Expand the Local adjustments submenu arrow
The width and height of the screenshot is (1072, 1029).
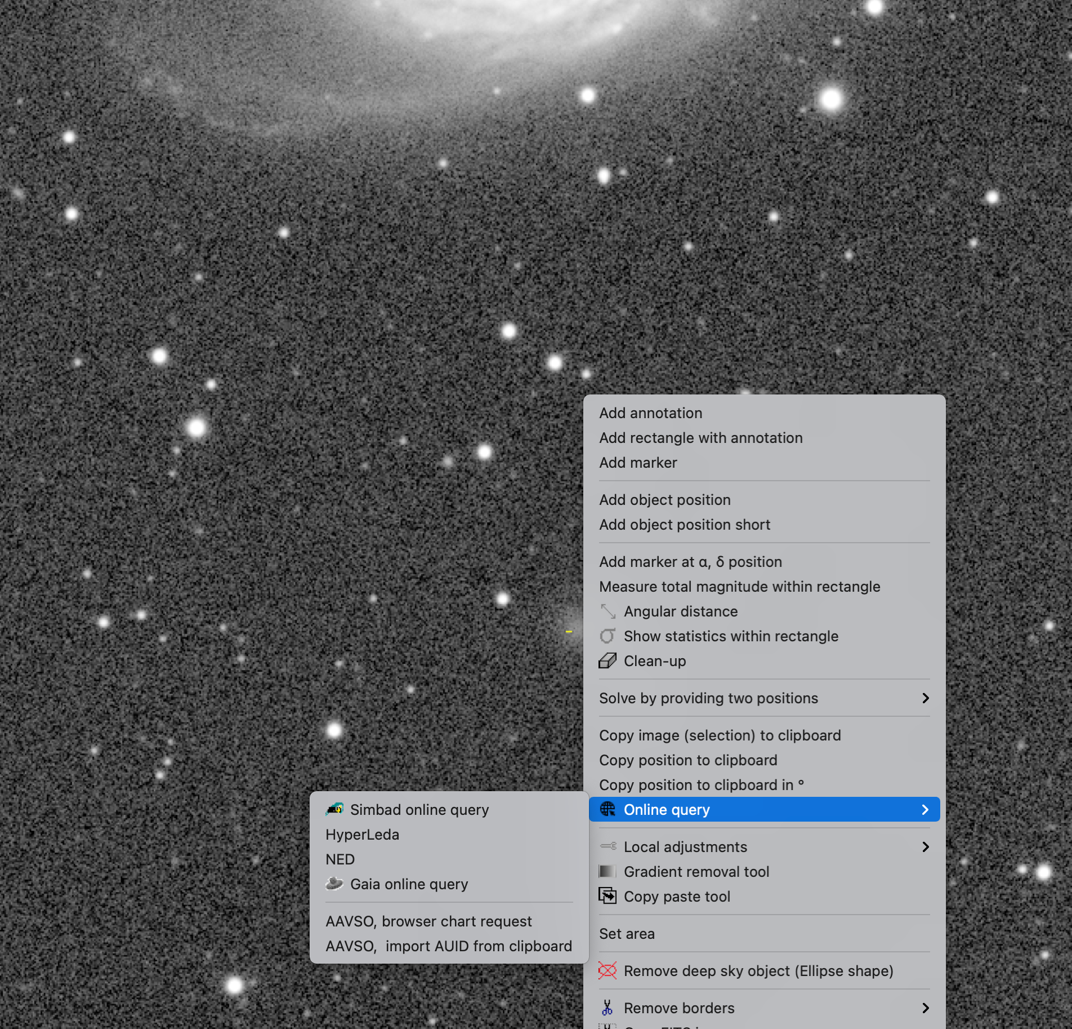[925, 847]
